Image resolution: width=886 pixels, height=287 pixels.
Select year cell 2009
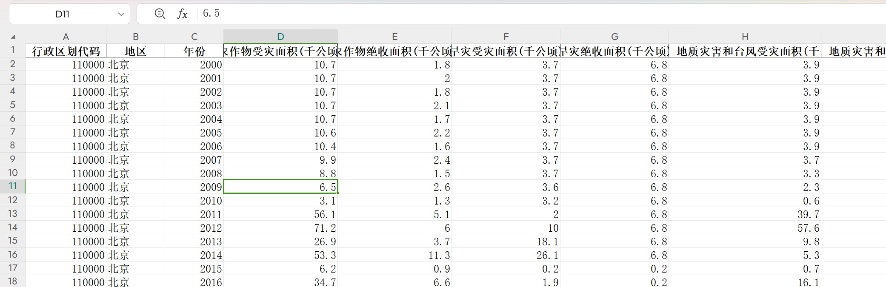194,187
